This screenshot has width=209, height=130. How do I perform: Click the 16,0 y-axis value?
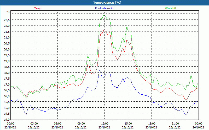tap(7, 96)
